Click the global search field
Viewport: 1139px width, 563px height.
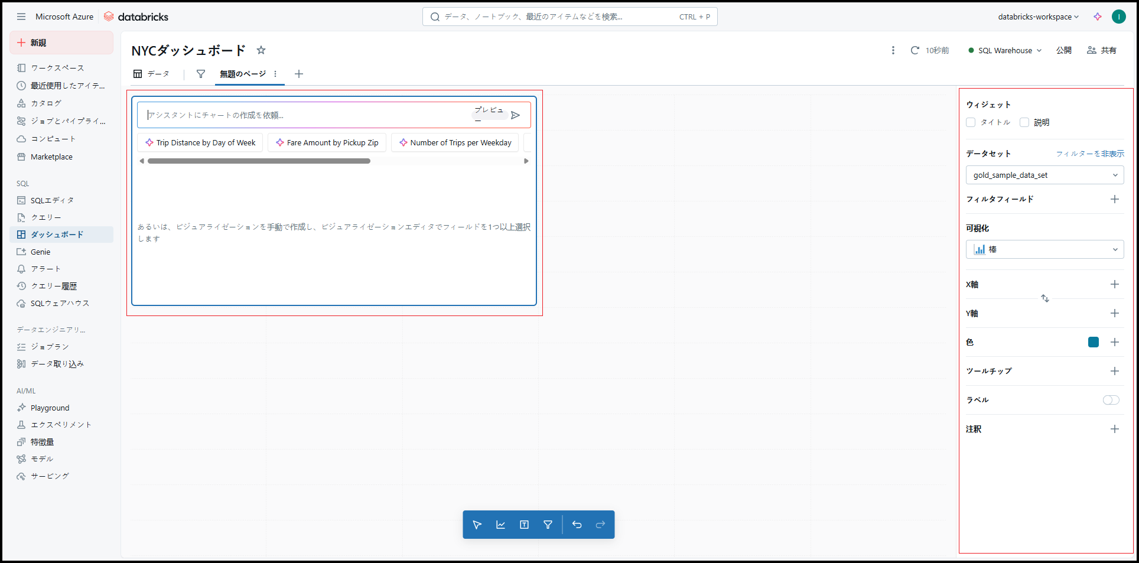570,17
